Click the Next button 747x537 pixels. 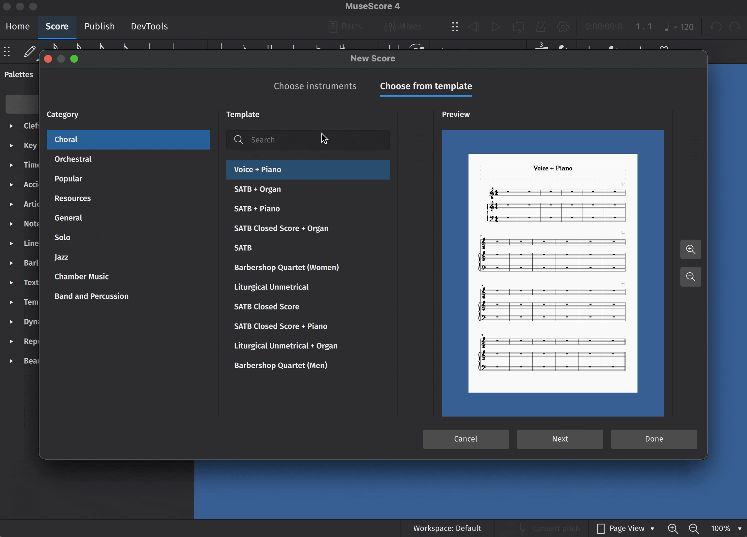click(560, 439)
